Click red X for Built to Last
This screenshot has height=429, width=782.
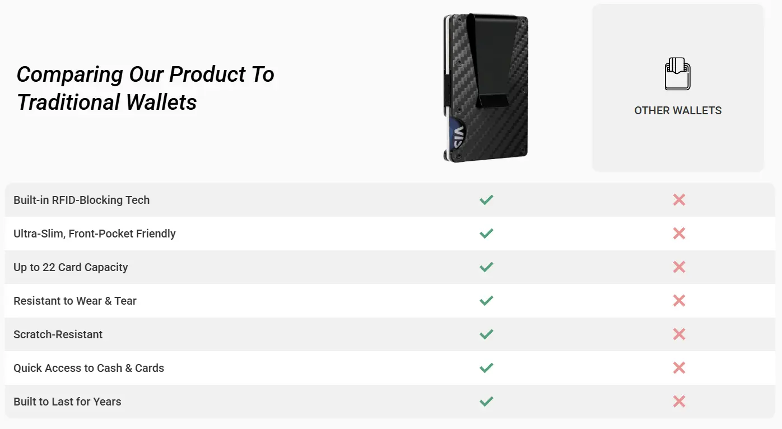tap(679, 402)
